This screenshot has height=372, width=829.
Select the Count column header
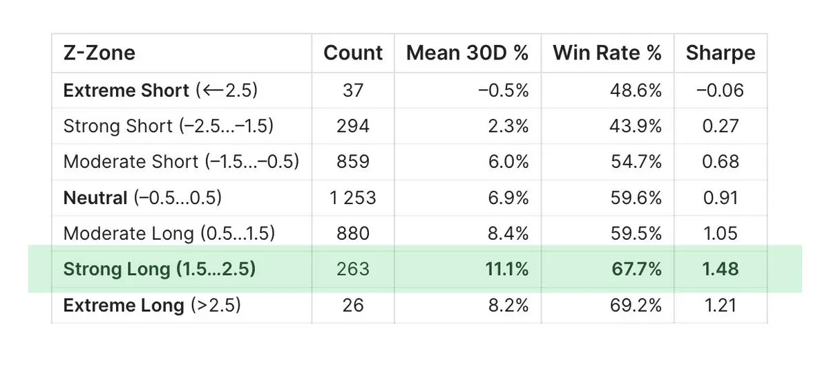click(x=353, y=53)
